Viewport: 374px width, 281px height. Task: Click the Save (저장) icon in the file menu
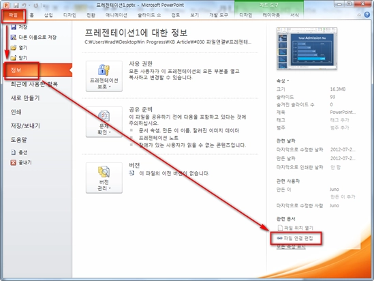[14, 27]
